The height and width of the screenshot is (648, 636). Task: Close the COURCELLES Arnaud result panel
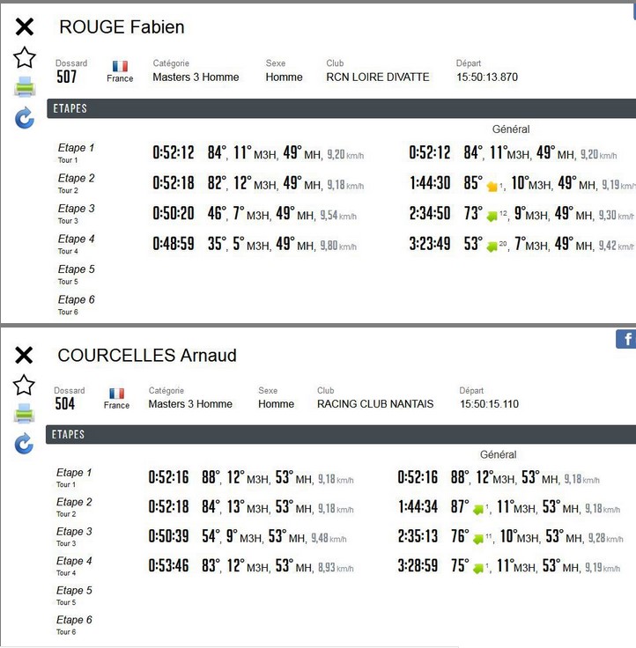click(x=24, y=355)
